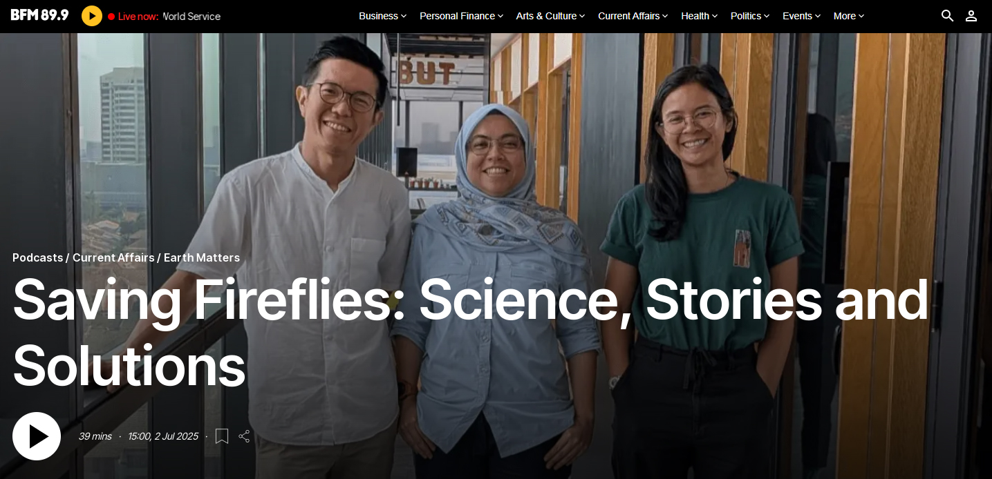
Task: Open the Earth Matters breadcrumb link
Action: tap(202, 257)
